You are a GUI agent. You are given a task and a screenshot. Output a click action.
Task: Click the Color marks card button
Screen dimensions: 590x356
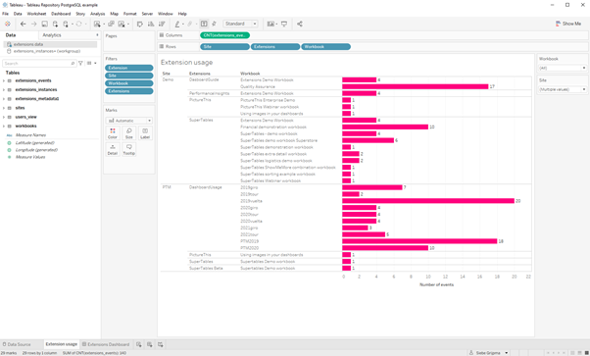[x=113, y=133]
